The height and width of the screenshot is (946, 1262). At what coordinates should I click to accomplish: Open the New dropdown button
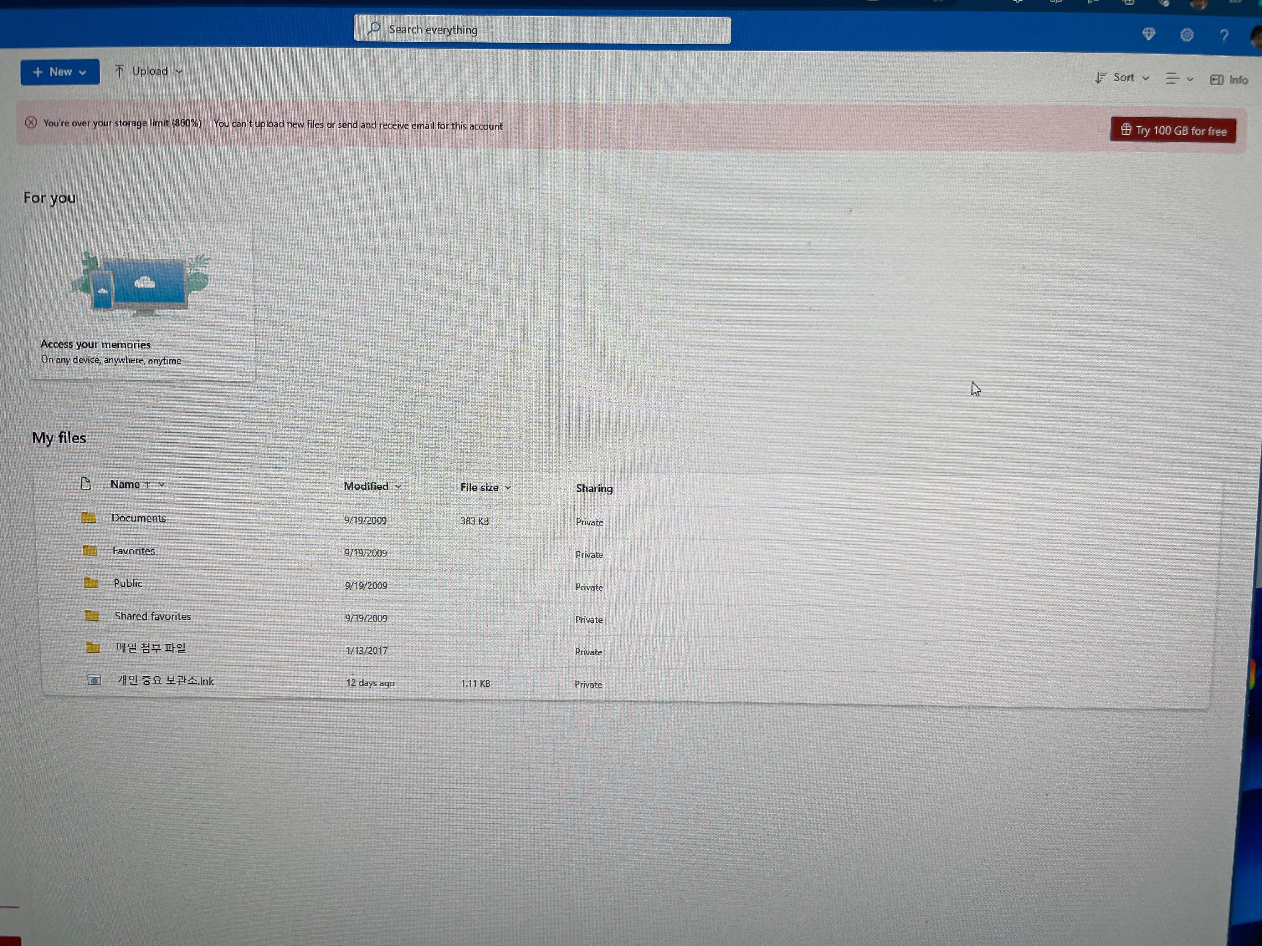point(60,72)
